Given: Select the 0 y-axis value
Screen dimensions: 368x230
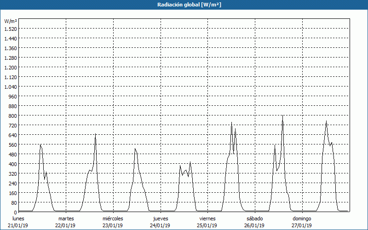Looking at the screenshot, I should click(x=16, y=212).
